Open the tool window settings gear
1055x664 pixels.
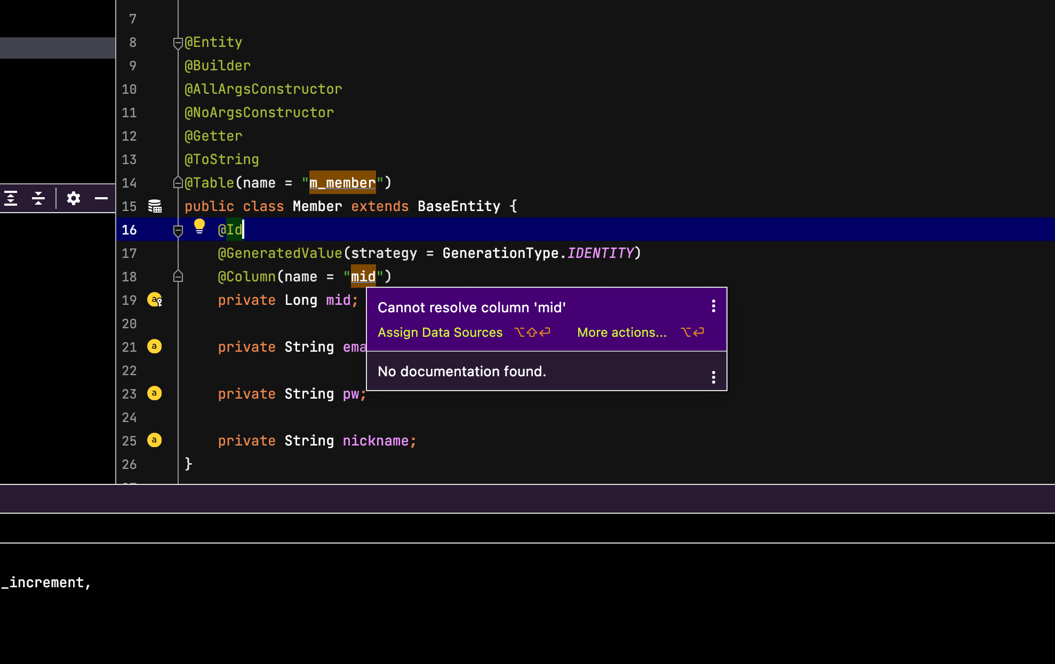tap(74, 198)
